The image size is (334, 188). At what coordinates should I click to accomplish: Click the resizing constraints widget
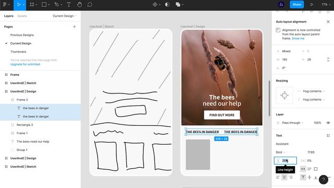tap(284, 95)
